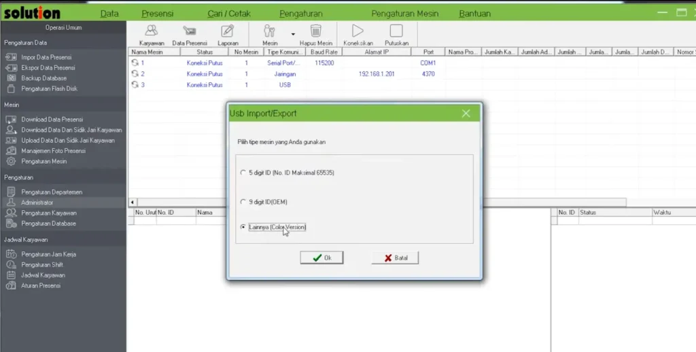This screenshot has height=352, width=696.
Task: Open the Karyawan toolbar icon
Action: 152,35
